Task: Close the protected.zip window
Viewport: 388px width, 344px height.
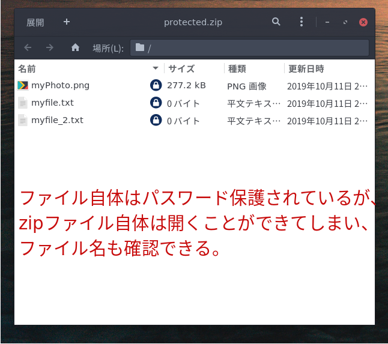Action: tap(363, 22)
